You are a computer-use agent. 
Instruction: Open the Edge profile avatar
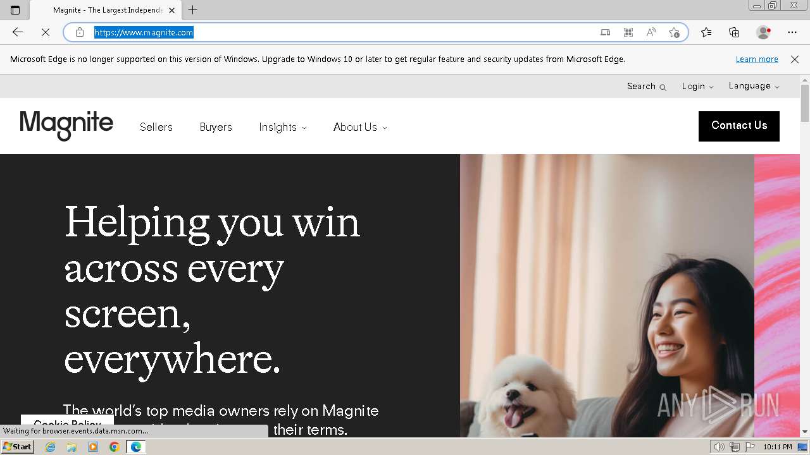coord(763,32)
